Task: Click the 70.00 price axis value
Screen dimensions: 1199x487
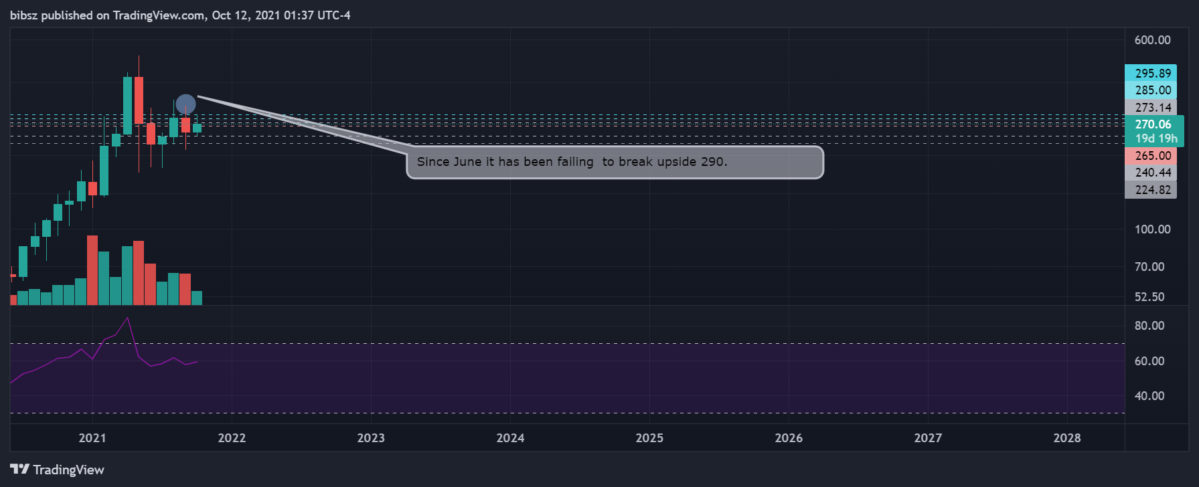Action: click(x=1149, y=267)
